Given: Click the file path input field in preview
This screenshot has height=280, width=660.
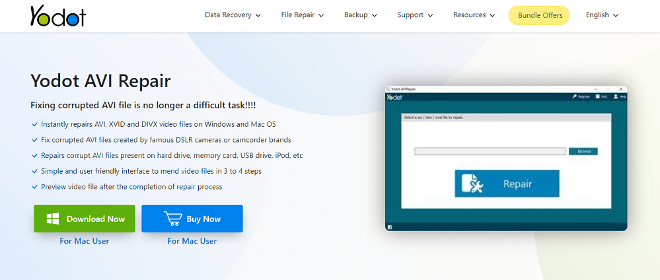Looking at the screenshot, I should 490,152.
